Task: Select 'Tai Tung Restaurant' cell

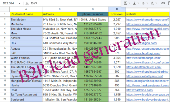Action: tap(26, 95)
